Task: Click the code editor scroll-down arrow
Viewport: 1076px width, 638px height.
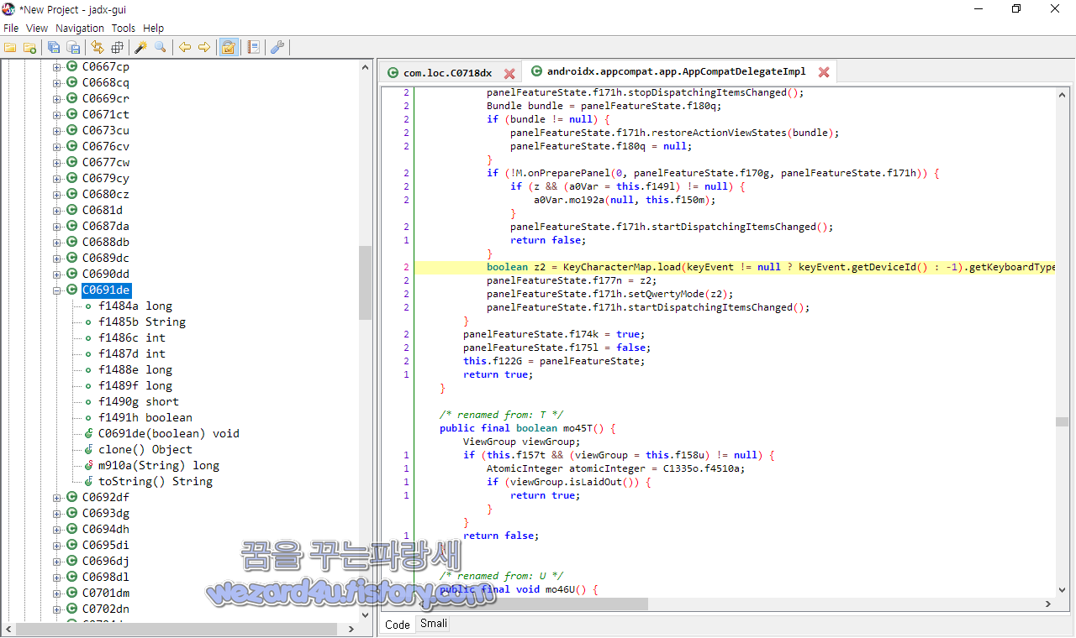Action: point(1063,590)
